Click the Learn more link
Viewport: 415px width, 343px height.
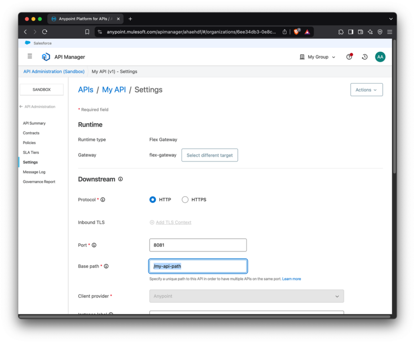[x=291, y=279]
